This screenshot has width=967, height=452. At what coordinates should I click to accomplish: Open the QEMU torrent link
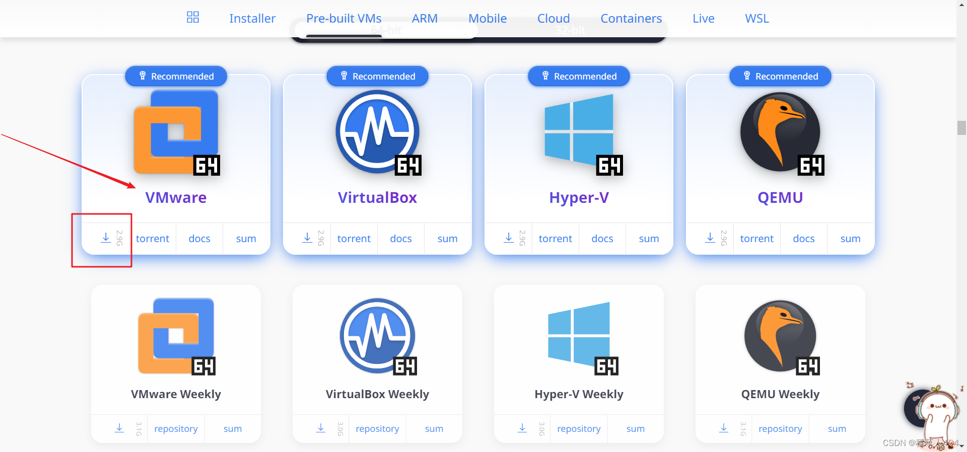757,239
